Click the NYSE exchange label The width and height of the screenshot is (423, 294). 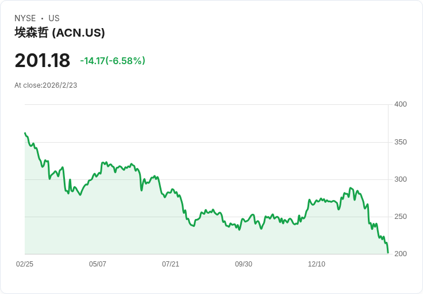25,18
